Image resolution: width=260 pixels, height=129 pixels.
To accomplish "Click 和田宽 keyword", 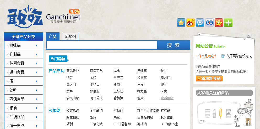I will [142, 78].
